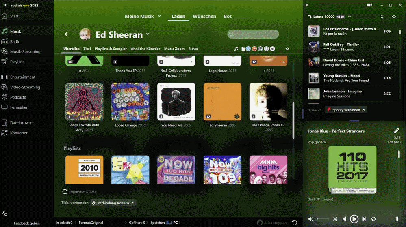The image size is (406, 227).
Task: Skip to next track
Action: pos(364,219)
